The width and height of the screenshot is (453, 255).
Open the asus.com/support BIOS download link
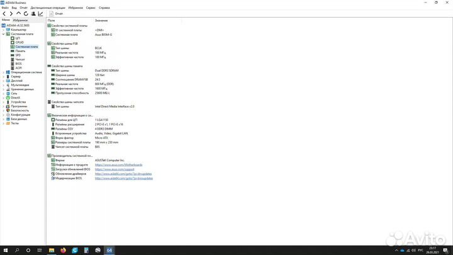click(115, 169)
